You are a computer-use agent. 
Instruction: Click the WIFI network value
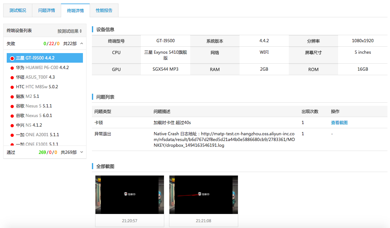point(264,52)
